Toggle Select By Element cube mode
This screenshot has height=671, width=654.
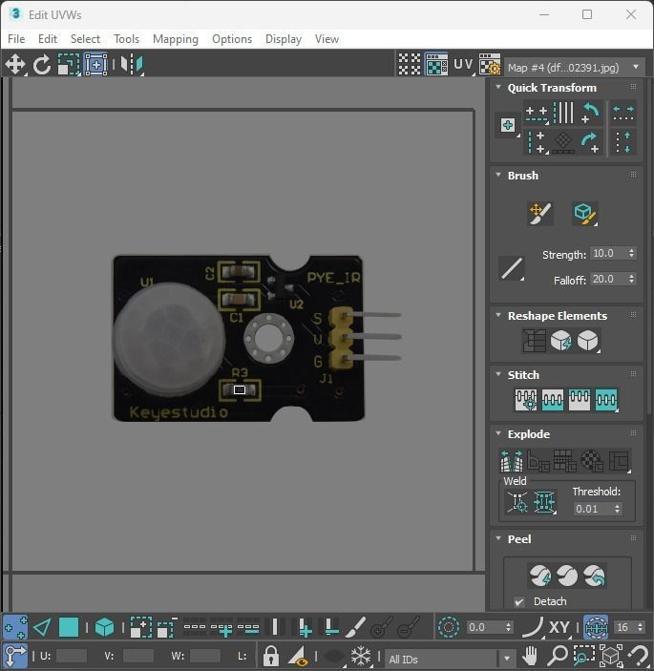pyautogui.click(x=104, y=628)
